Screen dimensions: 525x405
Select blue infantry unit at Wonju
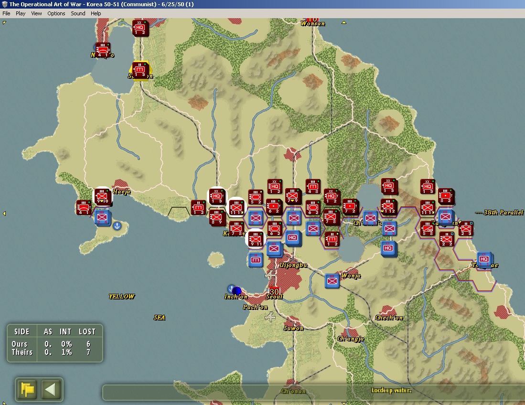(332, 280)
